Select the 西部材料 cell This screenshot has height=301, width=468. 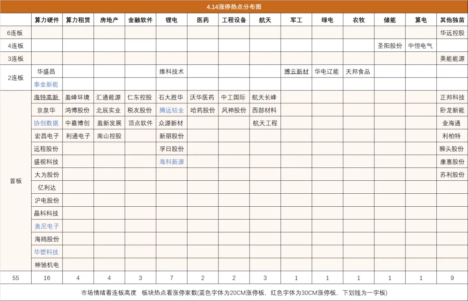[x=264, y=110]
